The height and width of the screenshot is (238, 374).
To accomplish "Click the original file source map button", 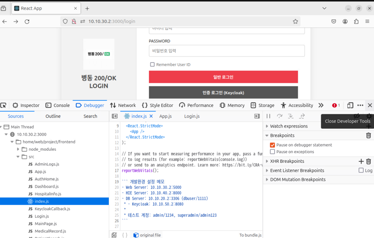I will click(x=147, y=235).
